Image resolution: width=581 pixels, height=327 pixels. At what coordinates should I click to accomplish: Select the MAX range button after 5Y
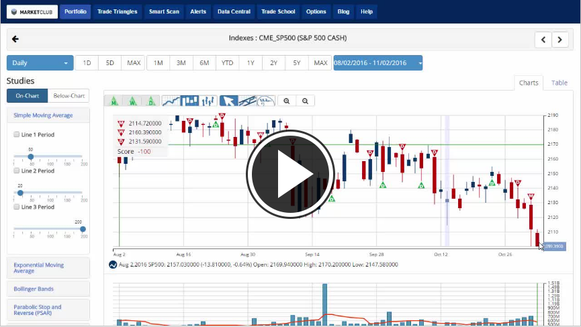point(320,63)
